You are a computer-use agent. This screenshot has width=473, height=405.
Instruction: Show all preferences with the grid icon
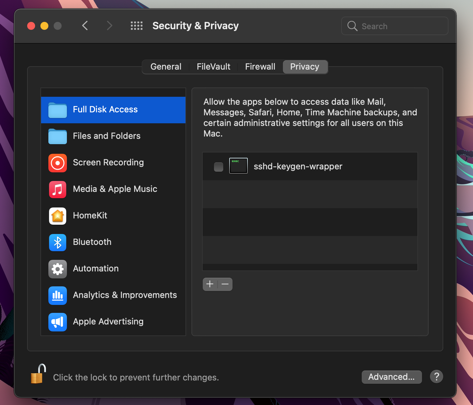tap(136, 26)
